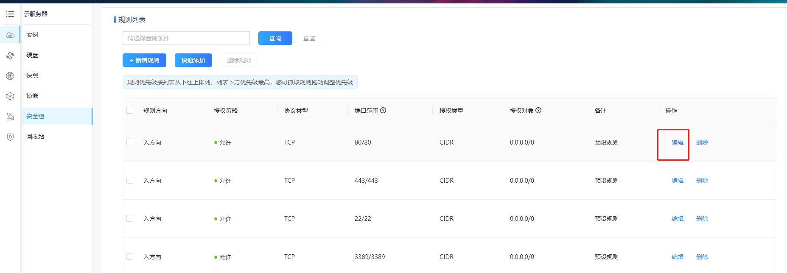Click the greyed-out 删除规则 button
Viewport: 787px width, 273px height.
239,60
